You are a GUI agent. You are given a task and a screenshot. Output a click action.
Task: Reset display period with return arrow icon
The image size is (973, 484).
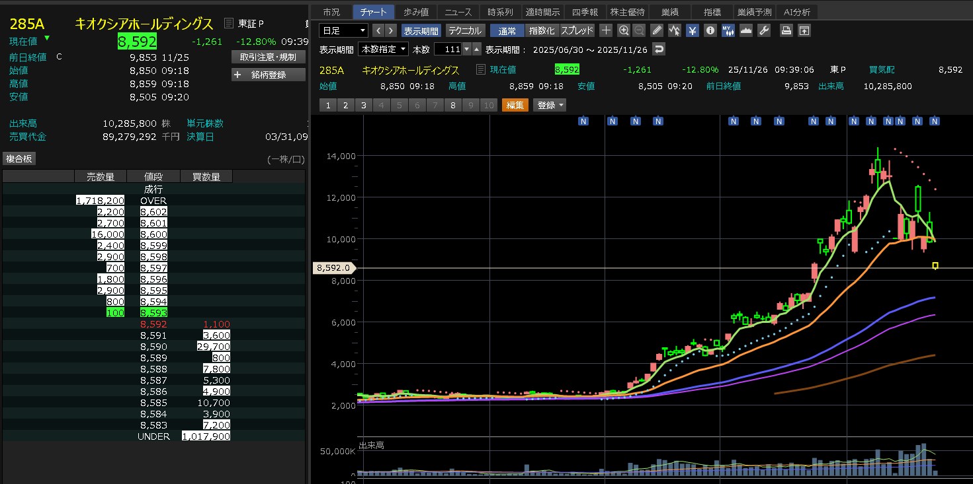[658, 50]
